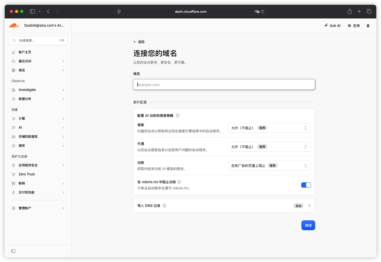Screen dimensions: 381x262
Task: Click the 返回 link
Action: coord(139,42)
